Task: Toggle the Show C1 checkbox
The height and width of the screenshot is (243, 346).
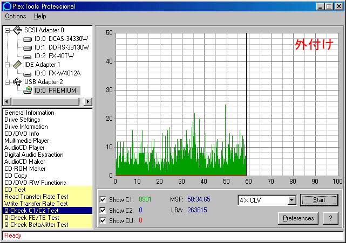Action: [x=103, y=199]
